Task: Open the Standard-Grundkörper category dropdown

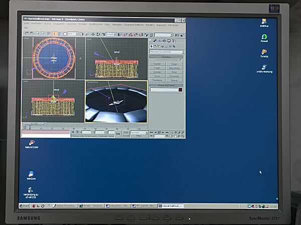Action: pos(167,52)
